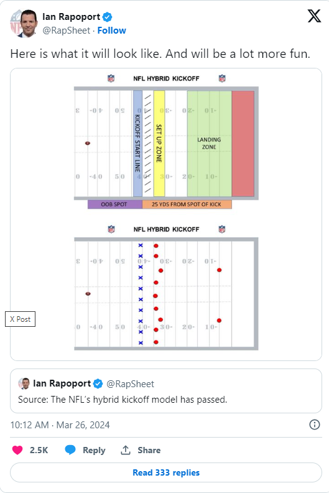Open the info circle icon near the timestamp
This screenshot has height=493, width=329.
pos(315,425)
